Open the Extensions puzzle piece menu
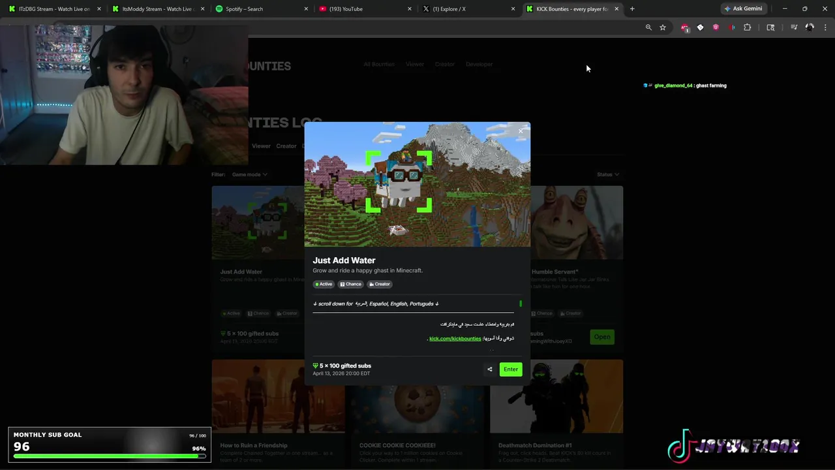The width and height of the screenshot is (835, 470). [x=748, y=27]
